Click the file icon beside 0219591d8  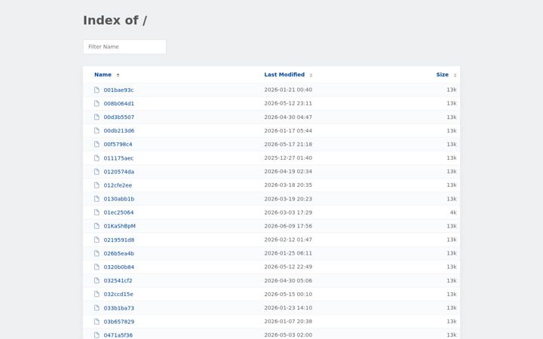click(97, 240)
